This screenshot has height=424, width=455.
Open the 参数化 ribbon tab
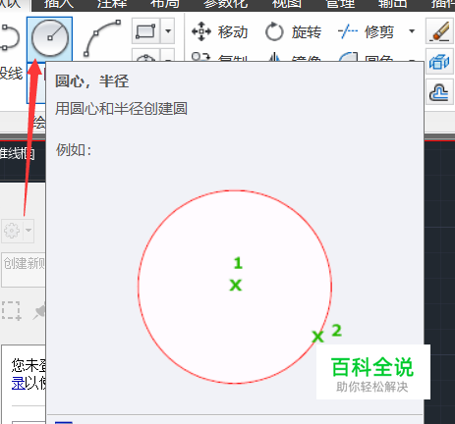226,3
